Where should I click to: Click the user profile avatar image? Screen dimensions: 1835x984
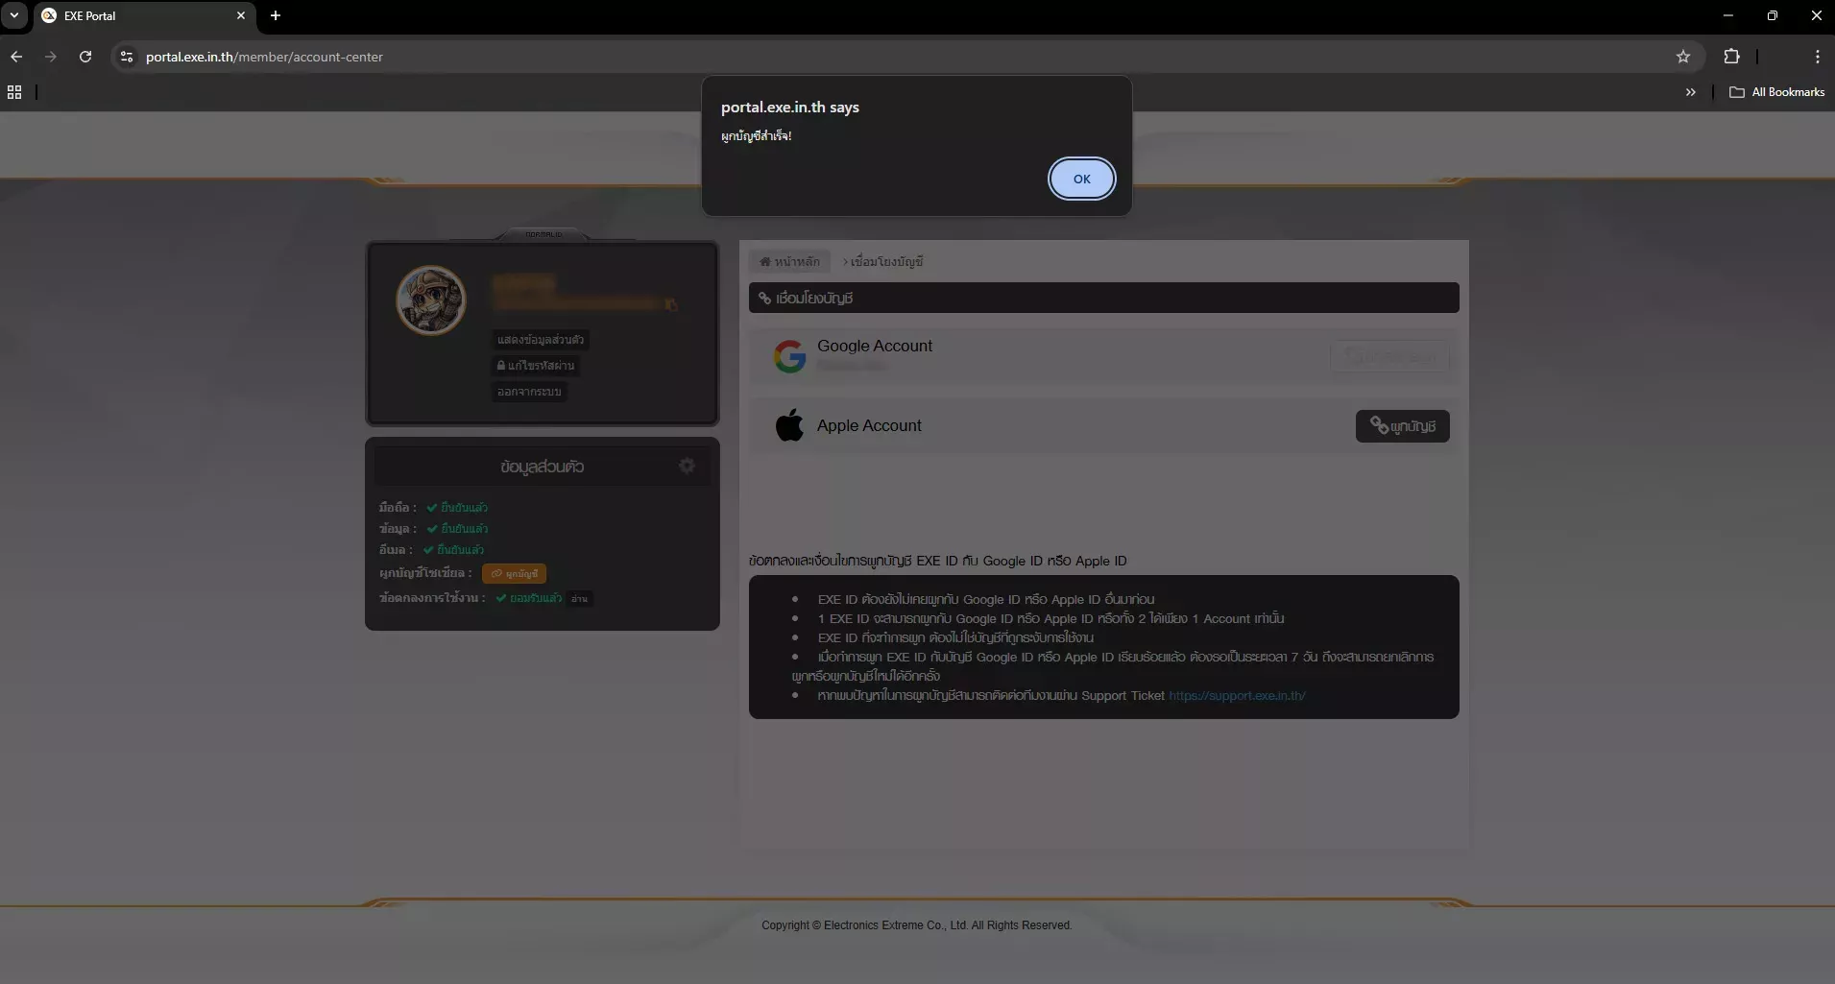click(x=431, y=300)
